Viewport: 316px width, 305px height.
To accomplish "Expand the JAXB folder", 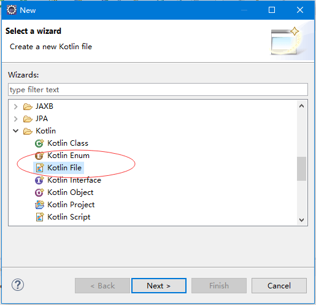I will click(x=15, y=106).
